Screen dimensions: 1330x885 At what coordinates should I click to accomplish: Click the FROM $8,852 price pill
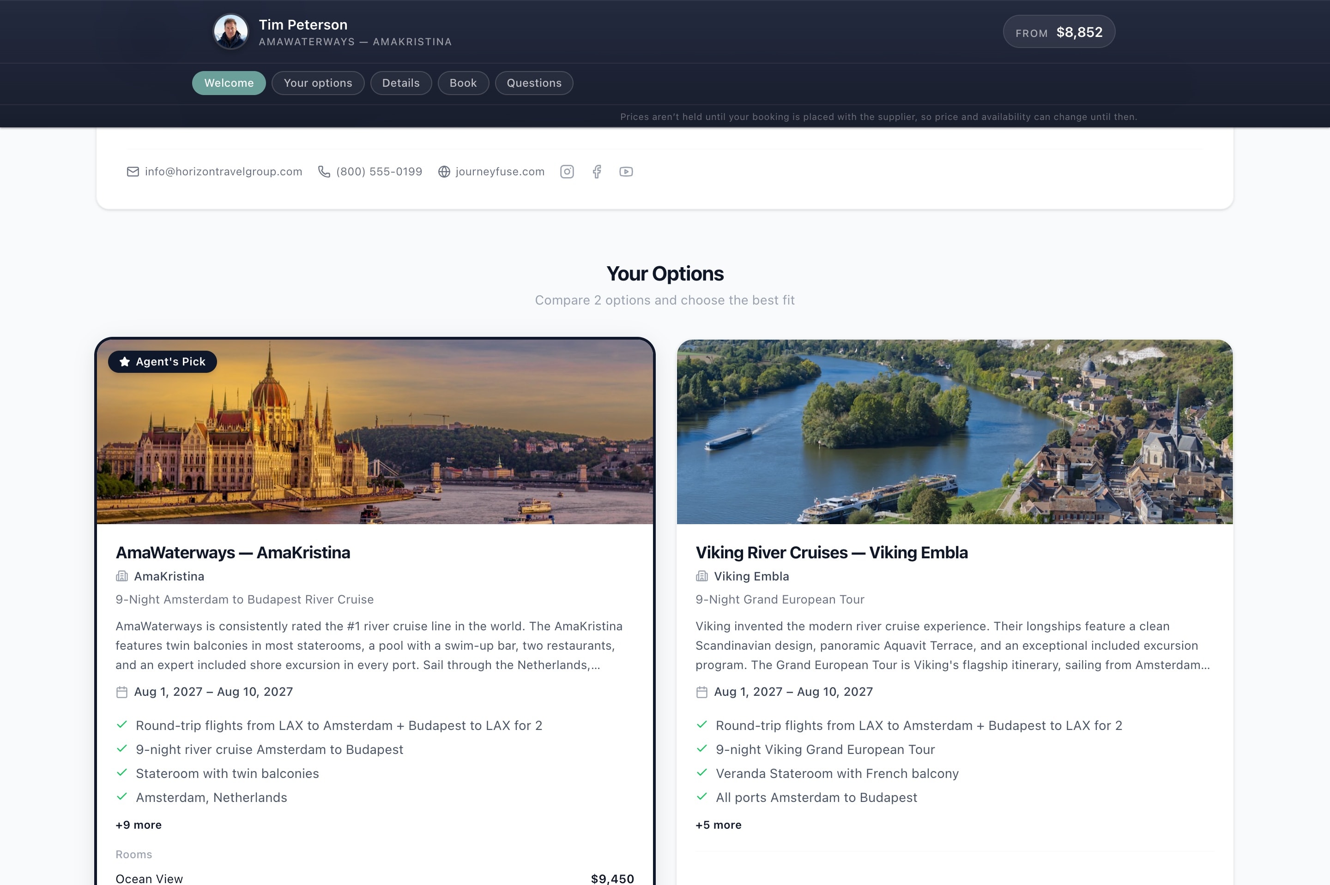click(1059, 31)
